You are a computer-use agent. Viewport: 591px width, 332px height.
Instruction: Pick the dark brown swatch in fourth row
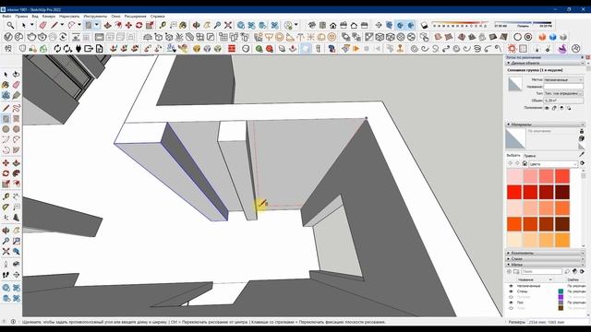click(x=562, y=224)
